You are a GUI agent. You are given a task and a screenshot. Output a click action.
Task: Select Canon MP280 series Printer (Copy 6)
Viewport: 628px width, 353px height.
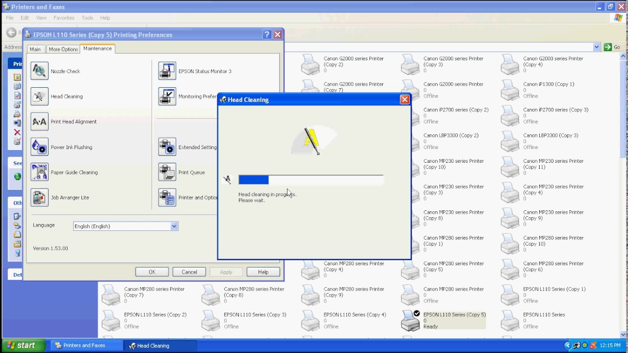(x=542, y=269)
